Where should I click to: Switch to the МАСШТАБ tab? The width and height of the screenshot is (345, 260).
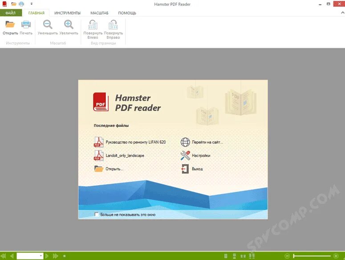pyautogui.click(x=99, y=13)
